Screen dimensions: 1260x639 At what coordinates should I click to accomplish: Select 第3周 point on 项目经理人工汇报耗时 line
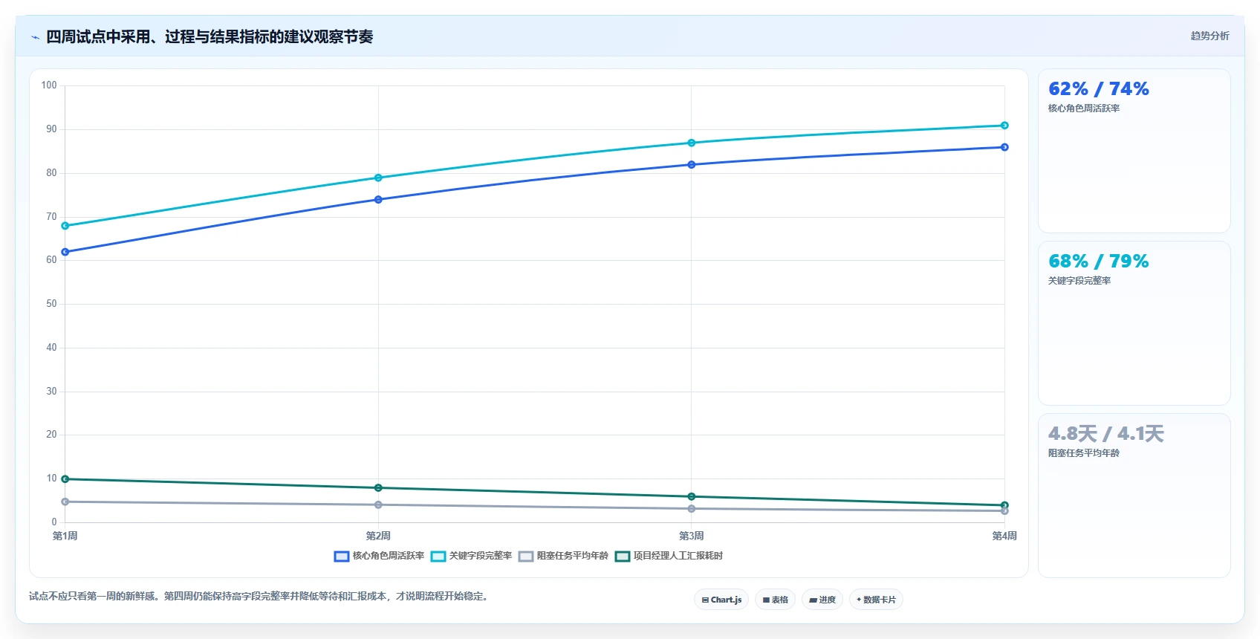click(x=692, y=496)
